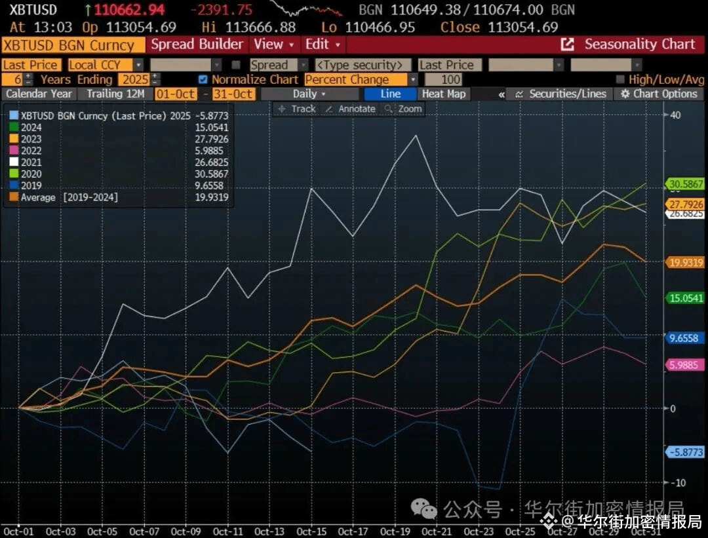Screen dimensions: 708x538
Task: Edit the normalize value 100 field
Action: [x=444, y=79]
